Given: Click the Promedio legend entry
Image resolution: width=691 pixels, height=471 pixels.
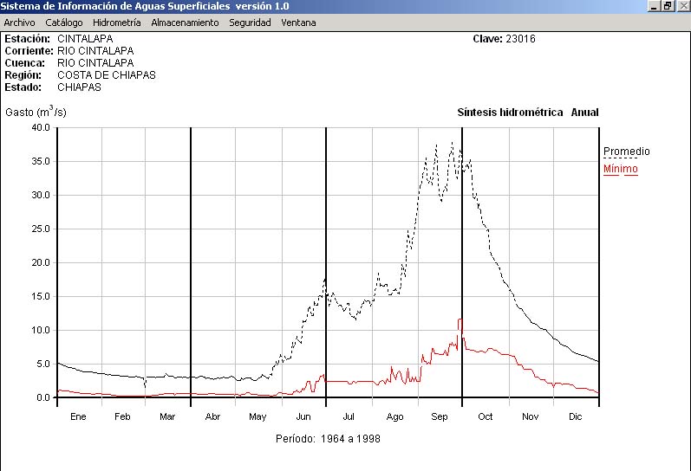Looking at the screenshot, I should pyautogui.click(x=626, y=152).
